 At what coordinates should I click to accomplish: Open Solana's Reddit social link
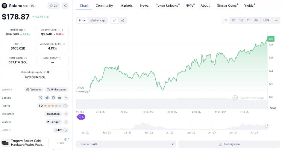(47, 97)
